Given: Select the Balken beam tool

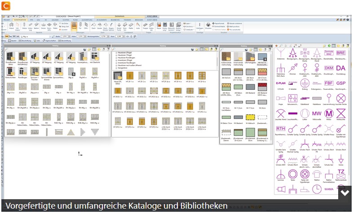Looking at the screenshot, I should pos(36,26).
